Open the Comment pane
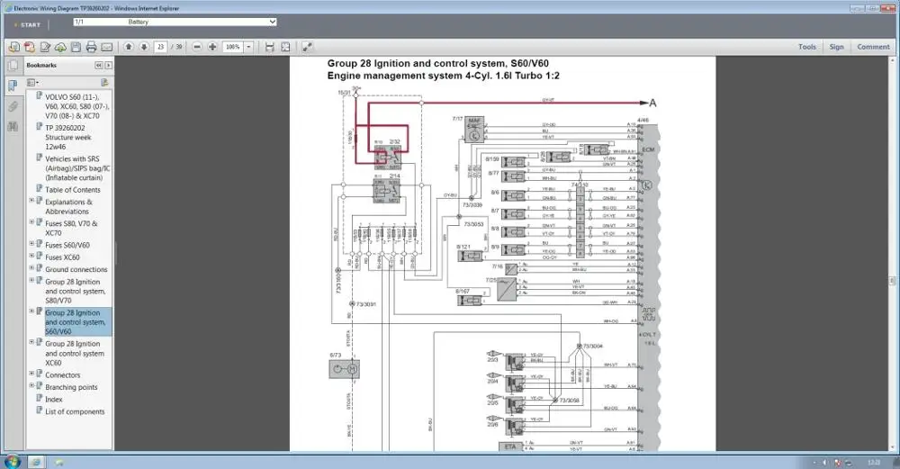This screenshot has height=469, width=900. [873, 47]
